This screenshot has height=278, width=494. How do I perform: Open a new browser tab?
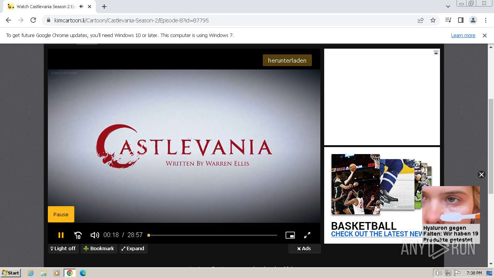pyautogui.click(x=104, y=7)
